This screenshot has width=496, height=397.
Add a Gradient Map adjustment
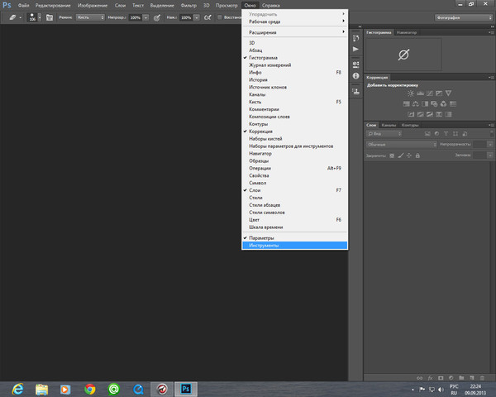pos(448,114)
